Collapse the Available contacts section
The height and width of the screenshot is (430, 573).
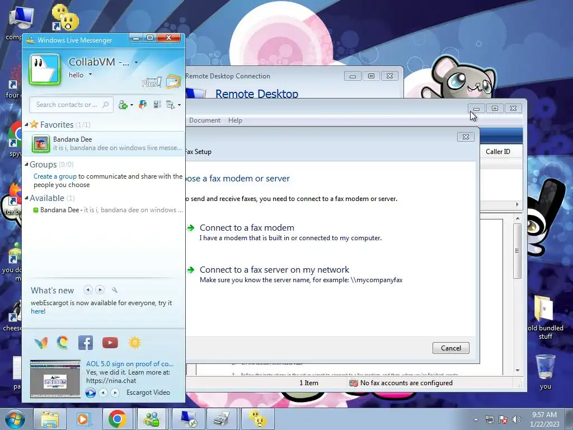[26, 198]
